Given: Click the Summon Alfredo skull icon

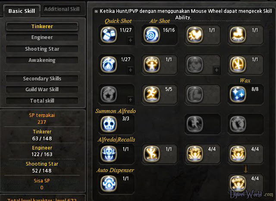Looking at the screenshot, I should (x=109, y=124).
